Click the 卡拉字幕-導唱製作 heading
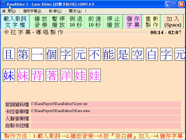 click(33, 32)
